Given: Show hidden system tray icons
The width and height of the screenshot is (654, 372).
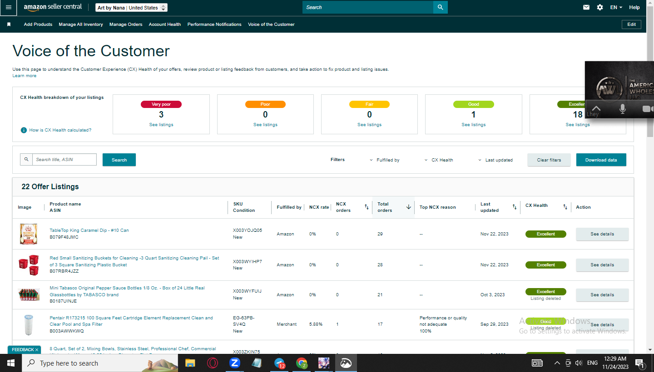Looking at the screenshot, I should point(557,363).
